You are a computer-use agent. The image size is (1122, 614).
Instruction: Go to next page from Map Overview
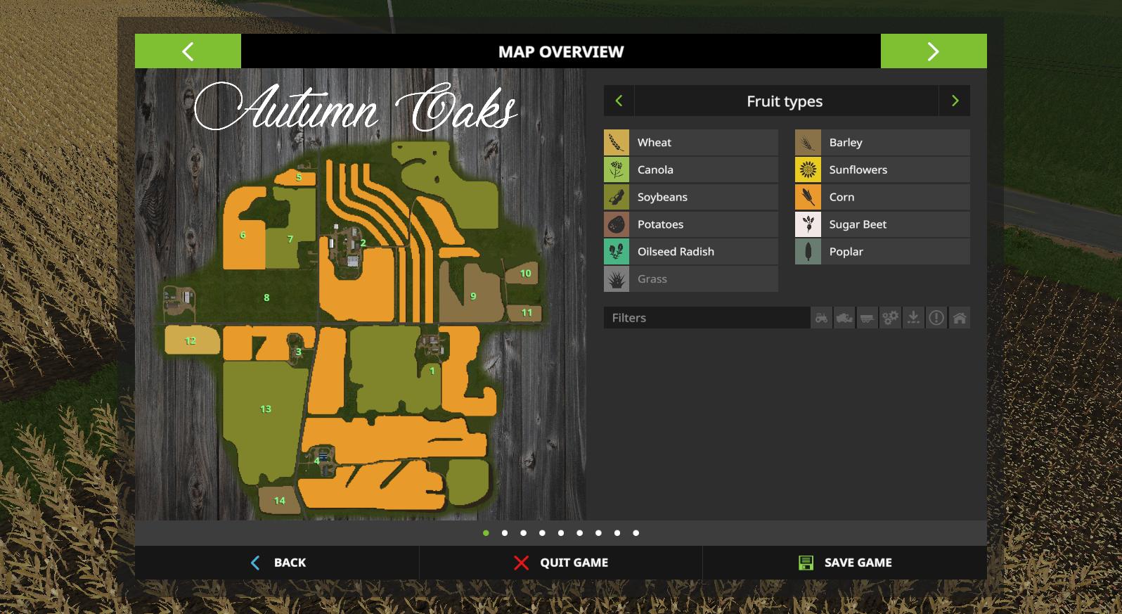click(x=933, y=51)
